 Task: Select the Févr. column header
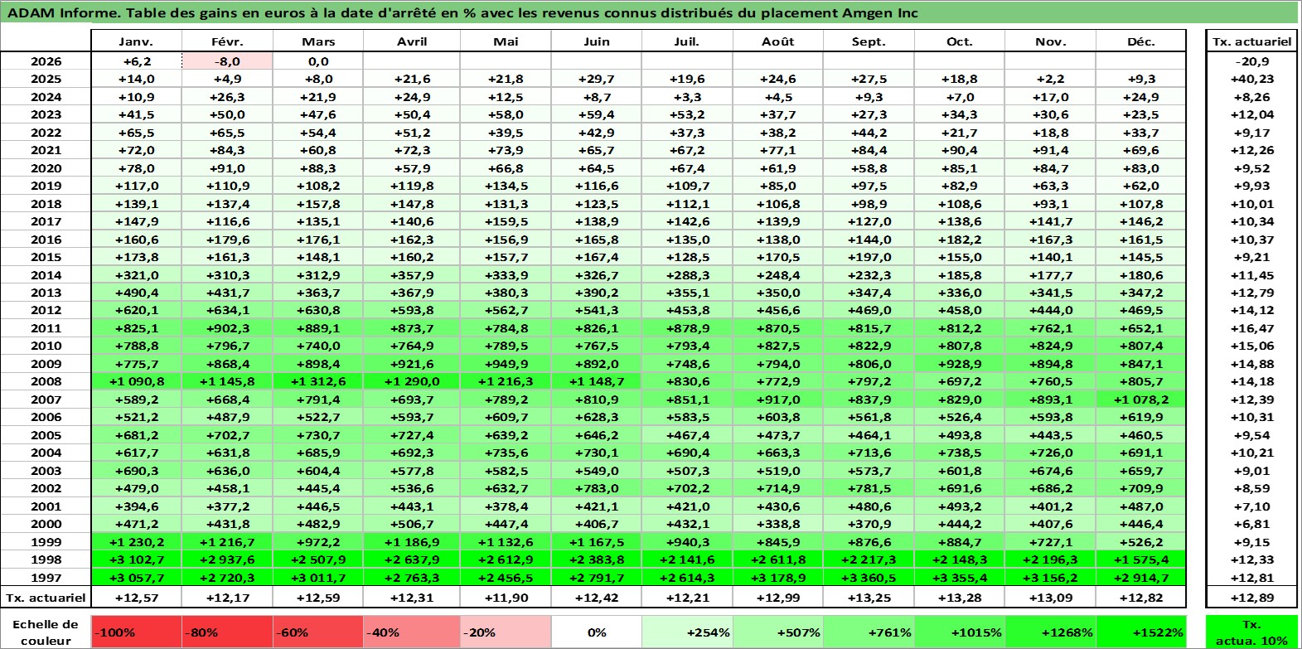click(227, 41)
